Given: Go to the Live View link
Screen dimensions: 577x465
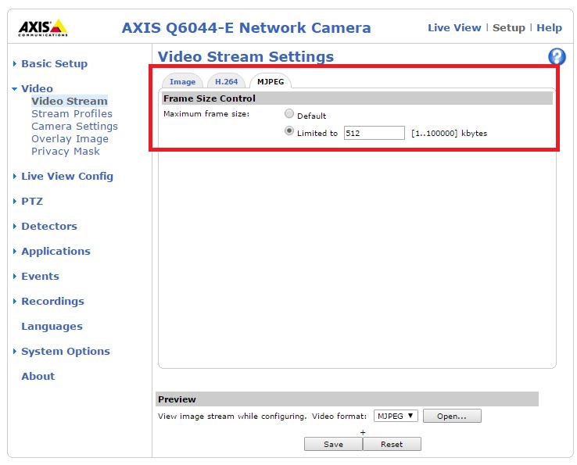Looking at the screenshot, I should coord(453,27).
